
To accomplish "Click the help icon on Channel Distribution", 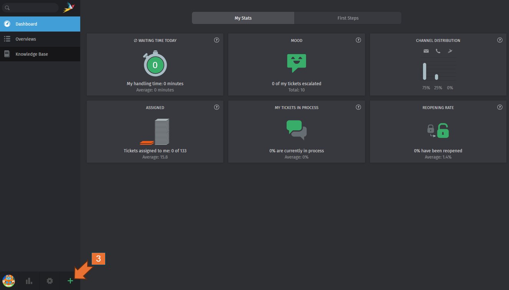I will [500, 40].
